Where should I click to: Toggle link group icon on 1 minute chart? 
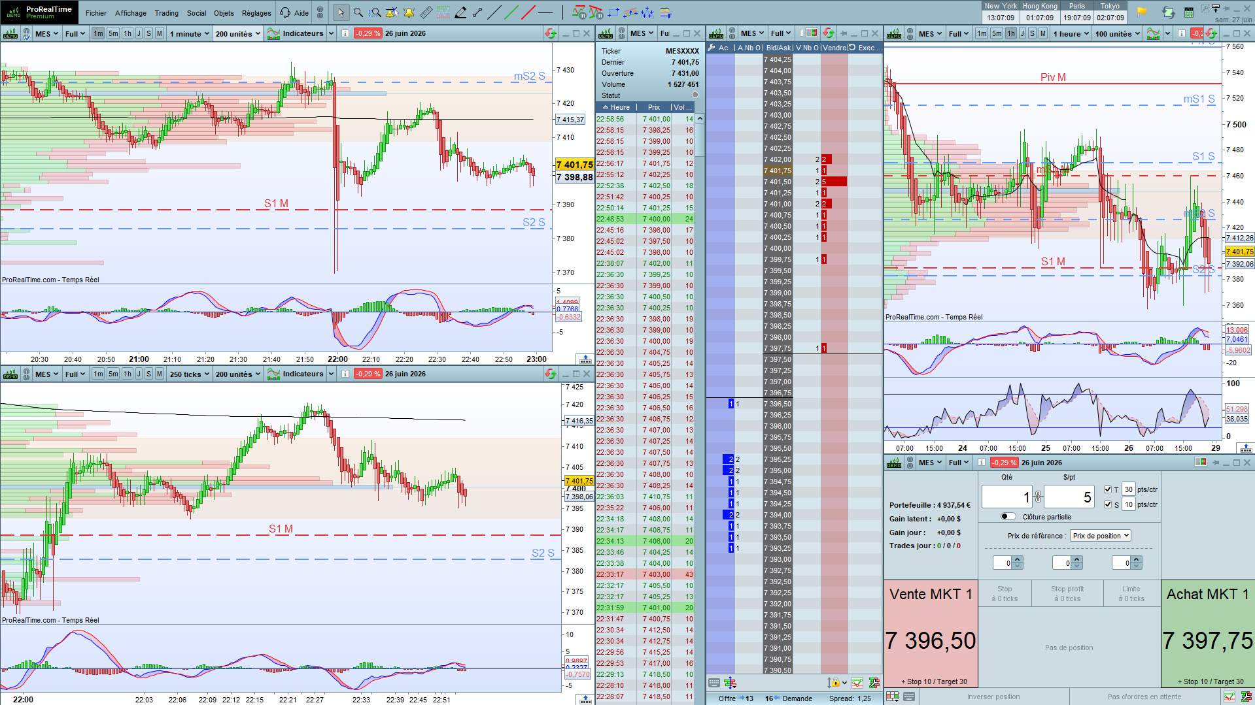pos(26,33)
